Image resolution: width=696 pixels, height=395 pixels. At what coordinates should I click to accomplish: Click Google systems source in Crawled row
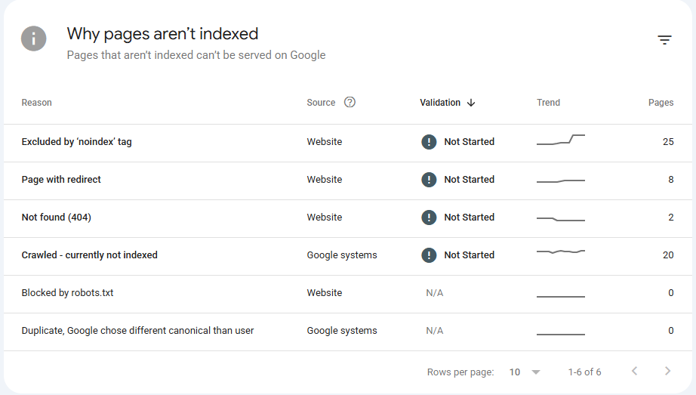click(x=342, y=255)
